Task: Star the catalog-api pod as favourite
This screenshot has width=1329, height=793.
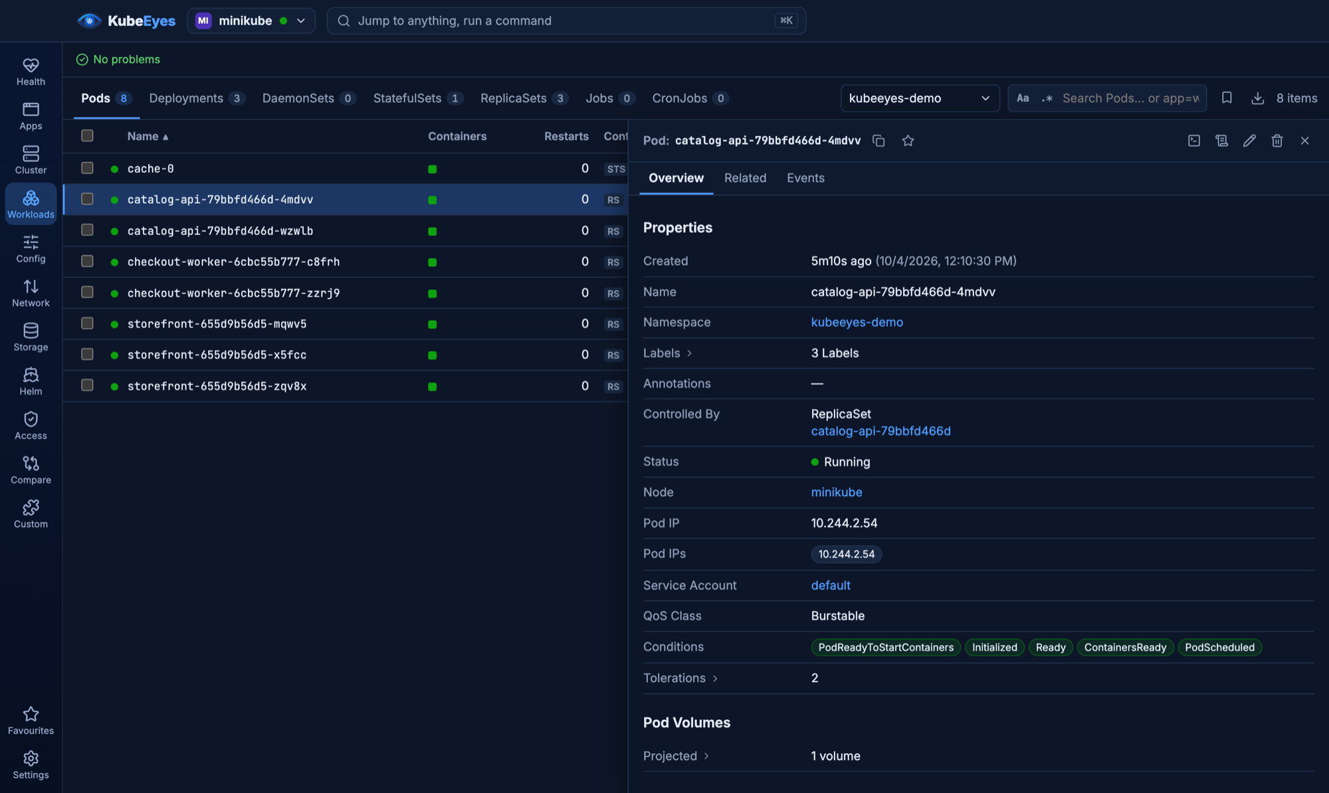Action: pyautogui.click(x=908, y=141)
